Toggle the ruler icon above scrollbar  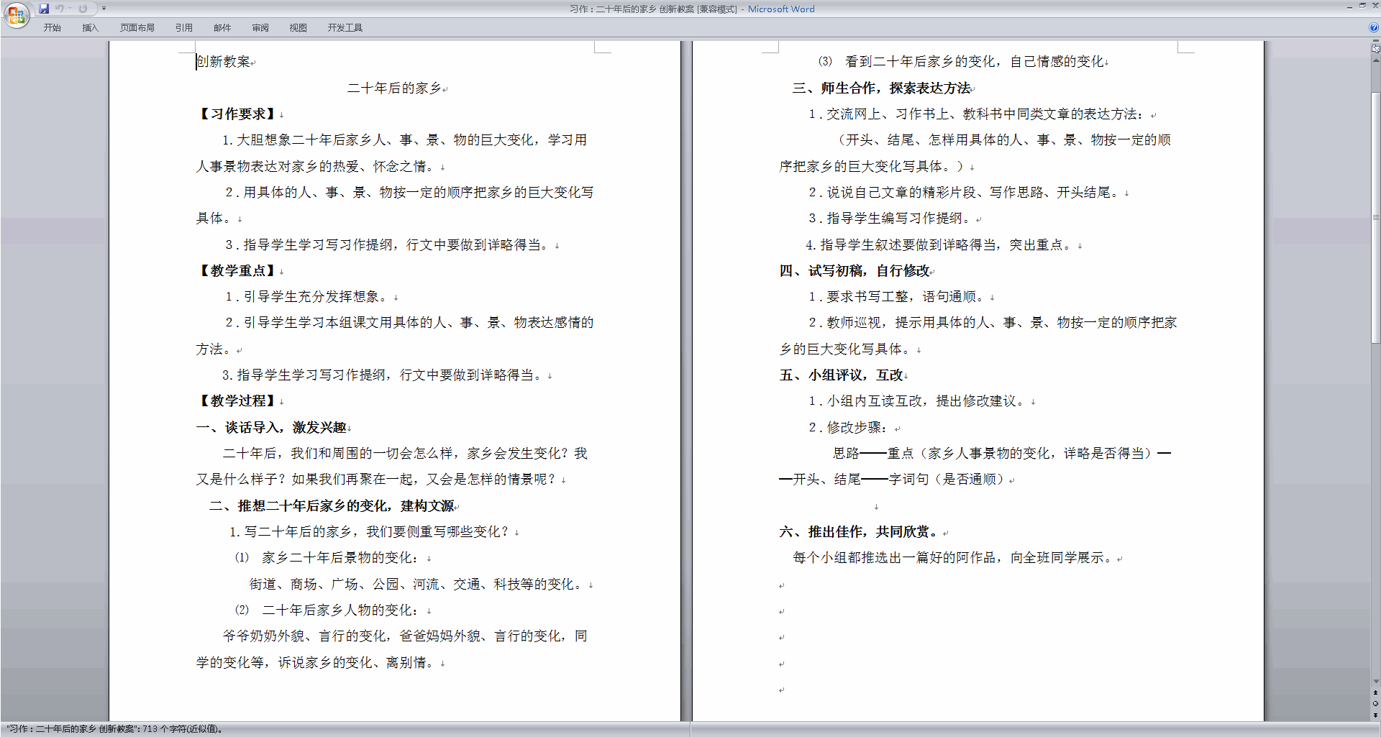(x=1375, y=50)
